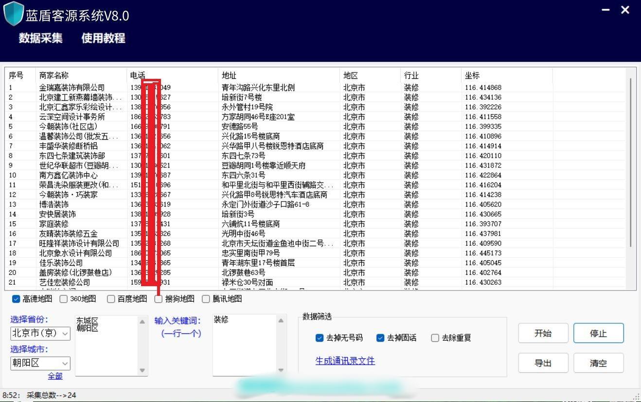Tick the 腾讯地图 checkbox

pyautogui.click(x=206, y=299)
